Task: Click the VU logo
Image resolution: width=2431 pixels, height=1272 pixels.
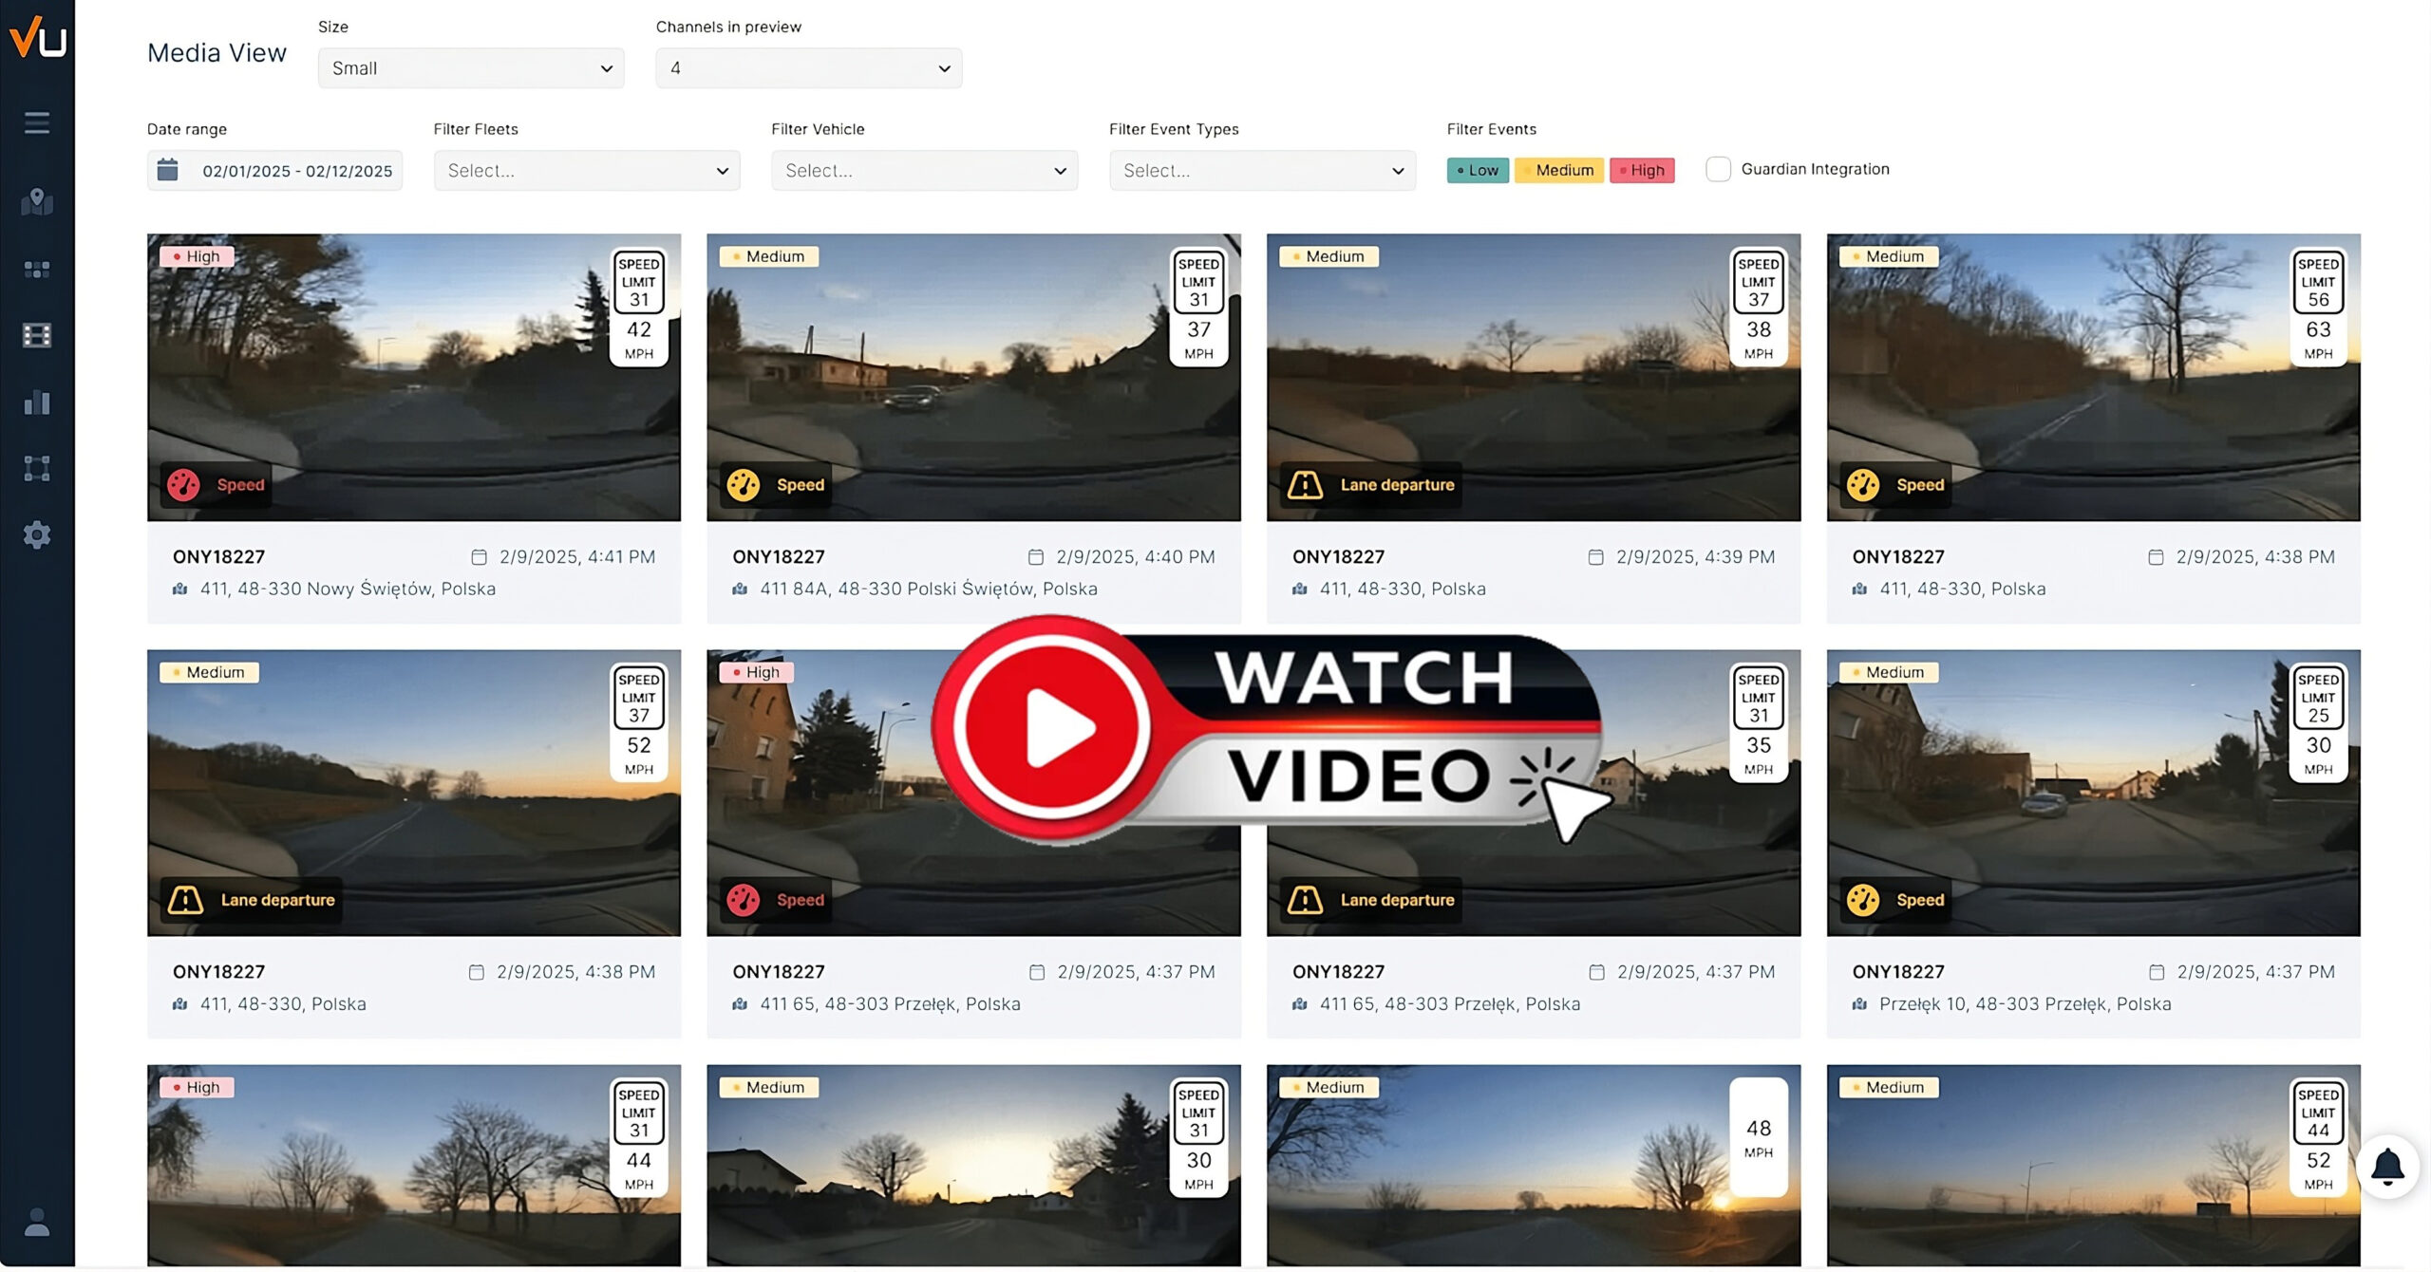Action: (37, 38)
